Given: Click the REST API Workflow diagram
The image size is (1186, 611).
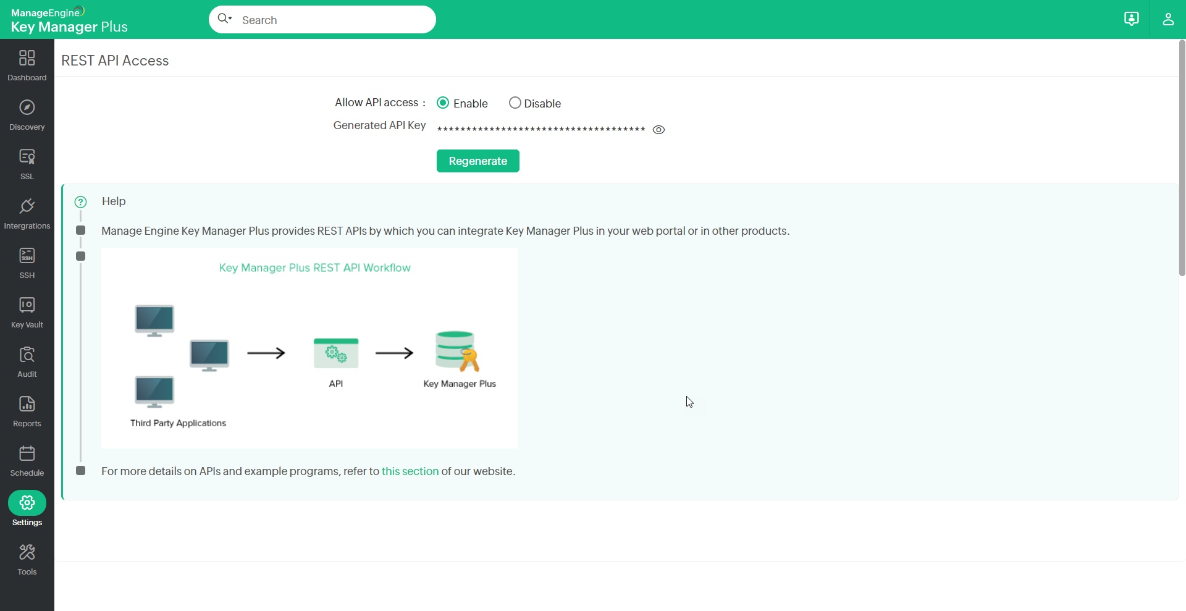Looking at the screenshot, I should coord(309,348).
